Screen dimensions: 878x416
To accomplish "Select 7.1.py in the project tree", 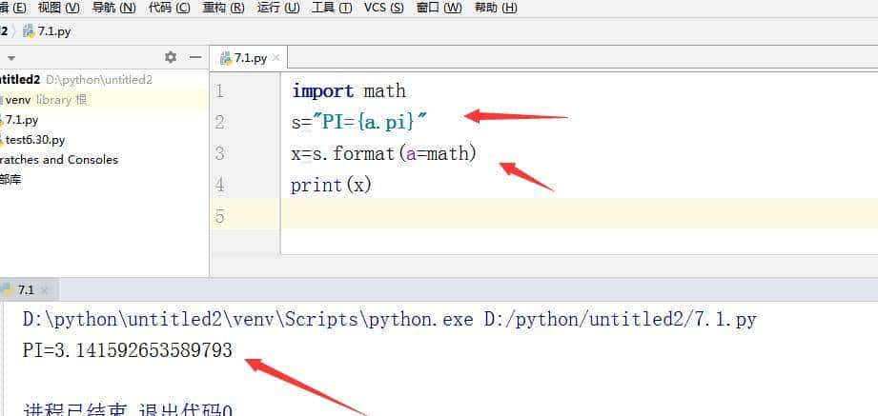I will pos(21,120).
